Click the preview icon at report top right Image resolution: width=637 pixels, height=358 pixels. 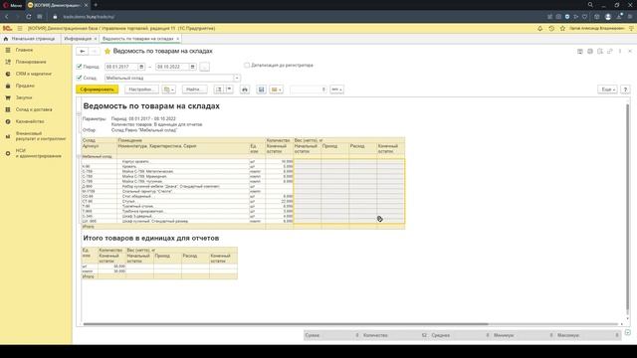pyautogui.click(x=600, y=51)
